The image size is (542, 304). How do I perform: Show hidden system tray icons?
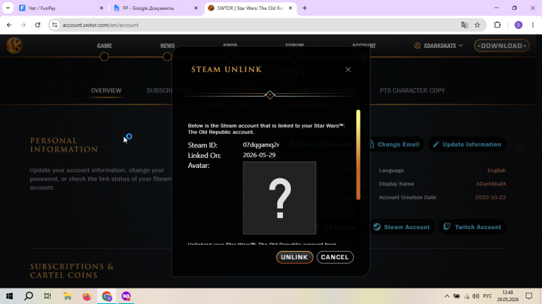[447, 296]
